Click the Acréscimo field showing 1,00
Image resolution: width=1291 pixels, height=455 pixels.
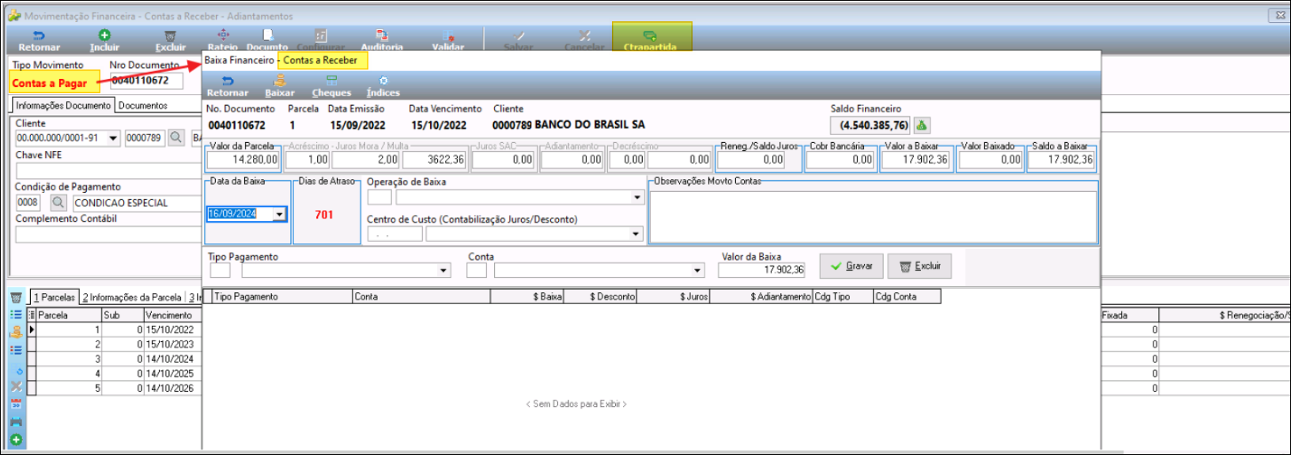point(308,160)
